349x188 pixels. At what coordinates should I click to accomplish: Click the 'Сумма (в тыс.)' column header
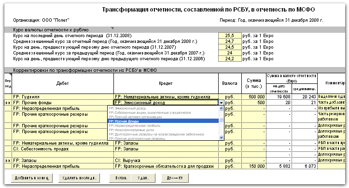pyautogui.click(x=254, y=83)
